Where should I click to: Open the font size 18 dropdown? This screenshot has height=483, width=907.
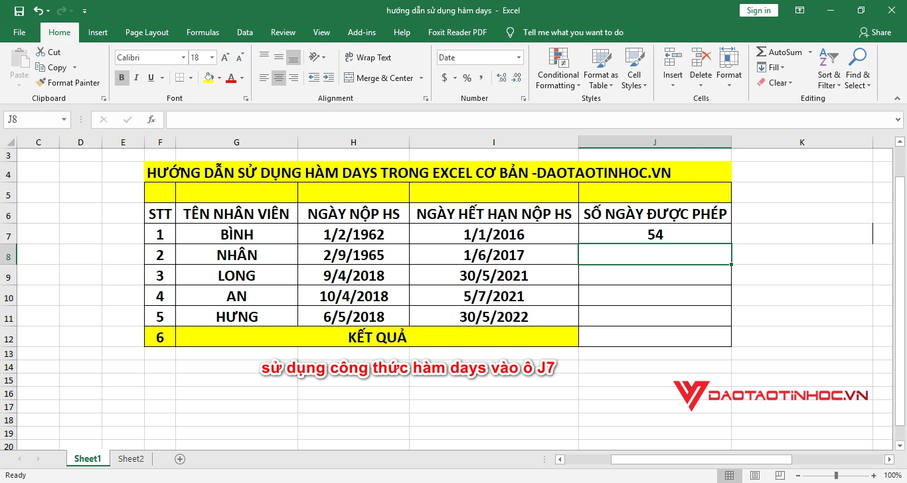tap(213, 58)
